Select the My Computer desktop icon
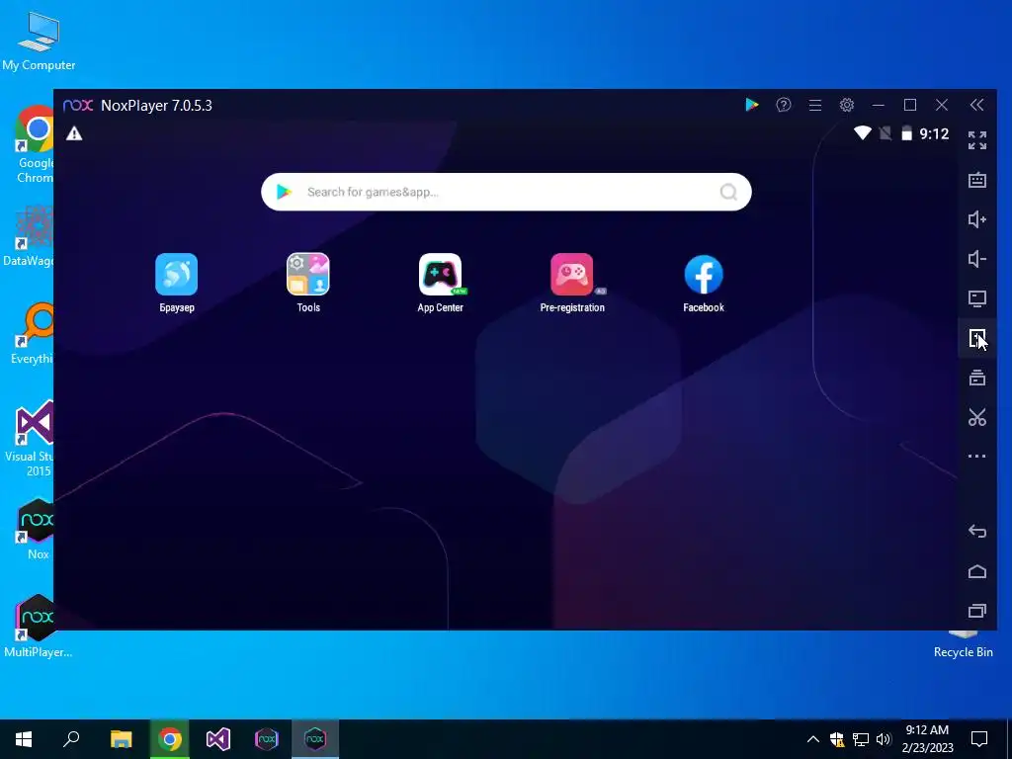The height and width of the screenshot is (759, 1012). [x=39, y=42]
